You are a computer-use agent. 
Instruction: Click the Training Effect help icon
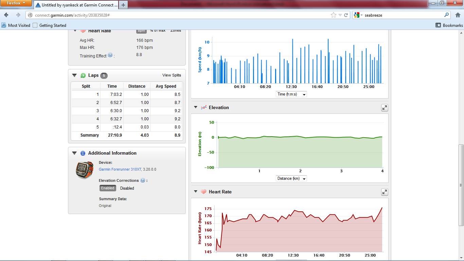pos(110,55)
